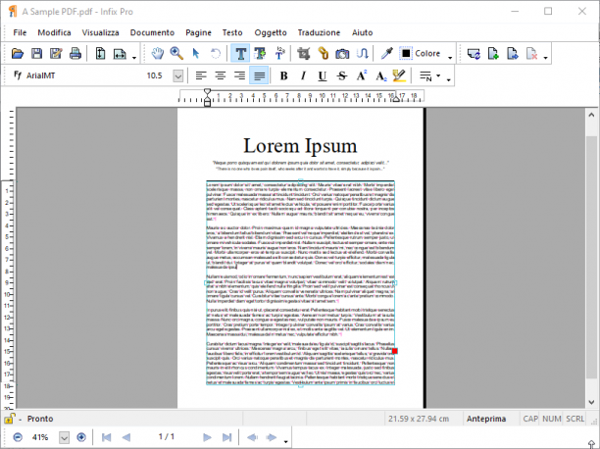Toggle superscript formatting
600x449 pixels.
click(x=361, y=75)
